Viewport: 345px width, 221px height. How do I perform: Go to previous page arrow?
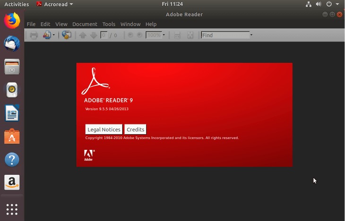(83, 35)
